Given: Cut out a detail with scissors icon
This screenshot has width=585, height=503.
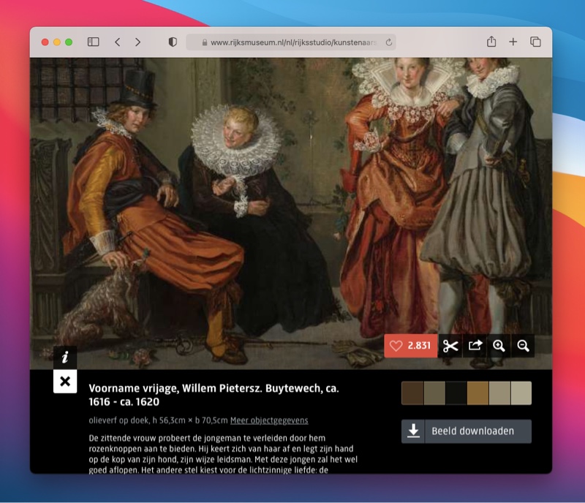Looking at the screenshot, I should 450,346.
